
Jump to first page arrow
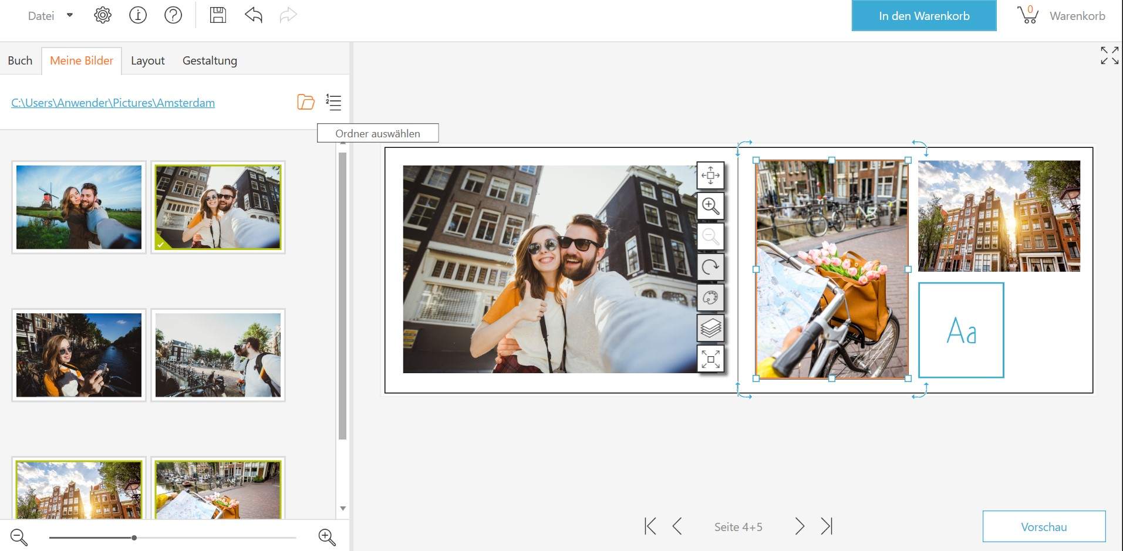pyautogui.click(x=650, y=526)
